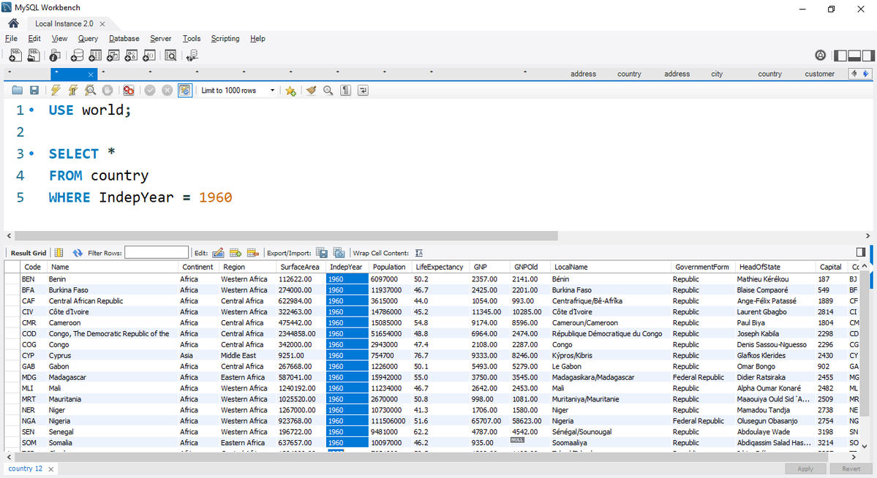Run EXPLAIN on current statement

(x=90, y=90)
